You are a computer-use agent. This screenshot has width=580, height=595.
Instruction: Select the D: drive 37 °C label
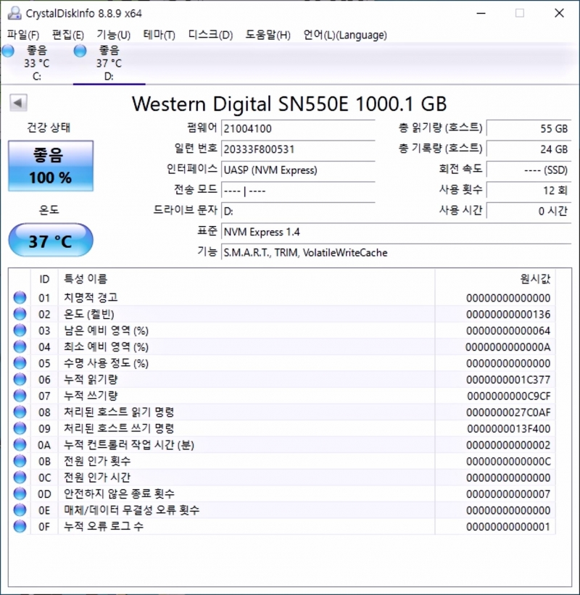coord(109,63)
